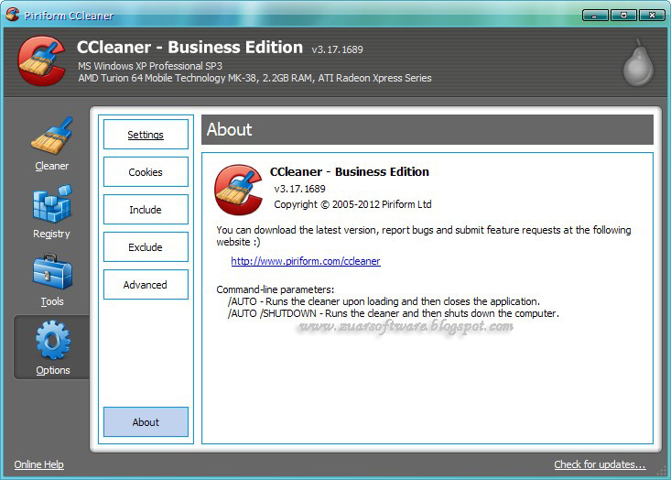671x480 pixels.
Task: Open the Online Help link
Action: [39, 464]
